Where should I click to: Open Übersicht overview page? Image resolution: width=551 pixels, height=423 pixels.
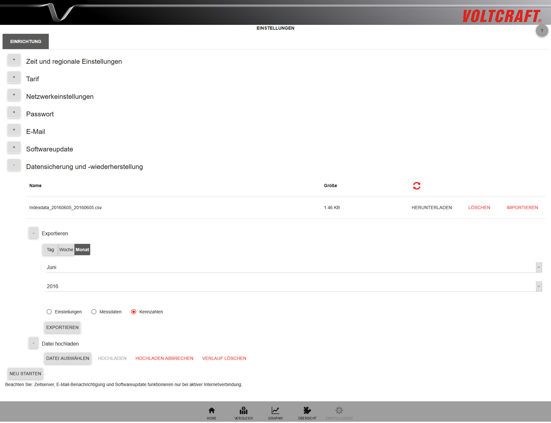point(307,413)
